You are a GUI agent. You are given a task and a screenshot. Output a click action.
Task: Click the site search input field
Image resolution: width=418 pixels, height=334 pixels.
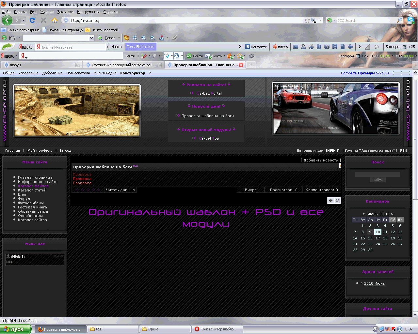click(378, 174)
